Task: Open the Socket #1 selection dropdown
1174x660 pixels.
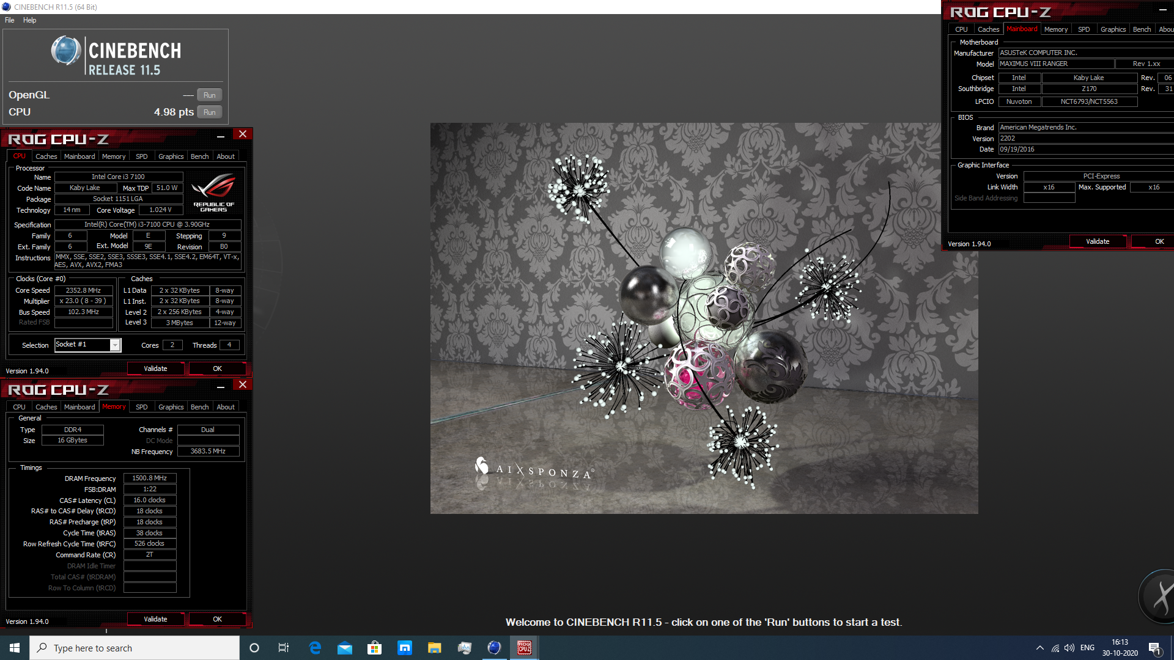Action: click(x=114, y=345)
